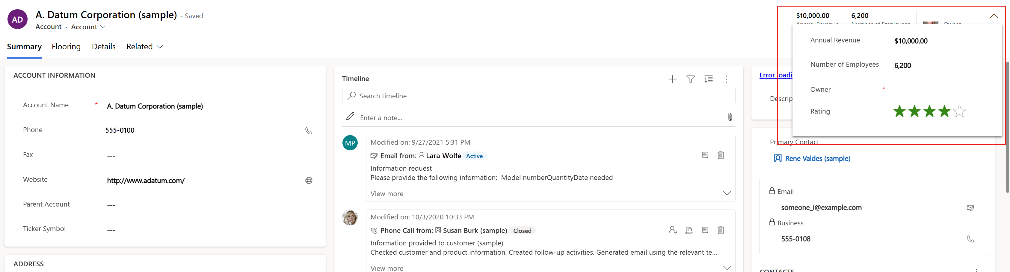Open the timeline more commands menu

[727, 79]
